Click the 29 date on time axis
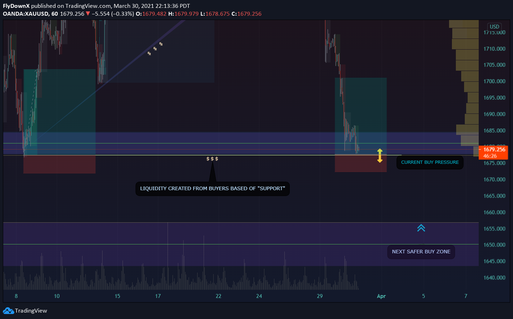Image resolution: width=513 pixels, height=319 pixels. [320, 296]
